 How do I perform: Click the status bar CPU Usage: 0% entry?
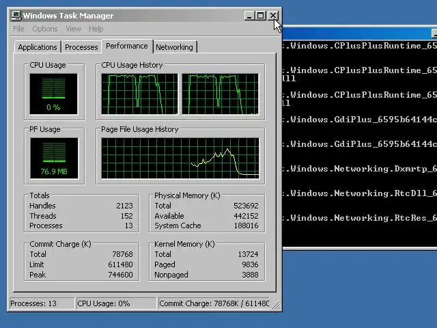(x=116, y=303)
